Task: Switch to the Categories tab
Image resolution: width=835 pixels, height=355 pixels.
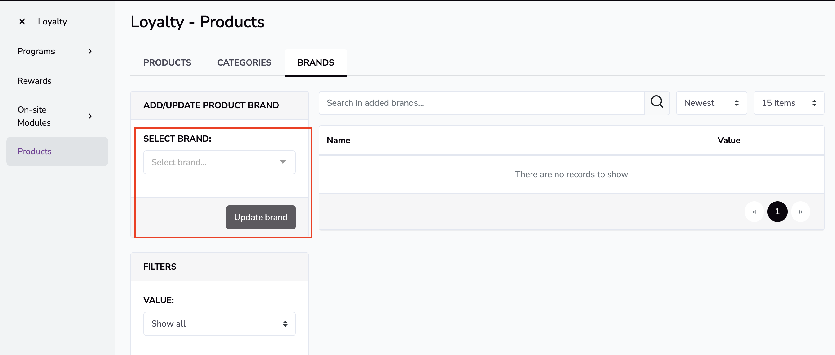Action: (x=244, y=62)
